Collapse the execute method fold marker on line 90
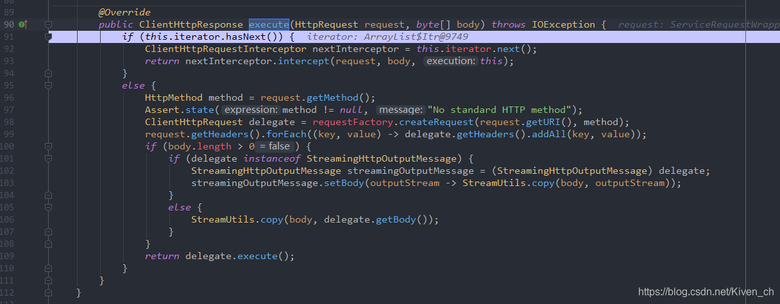780x304 pixels. coord(48,24)
